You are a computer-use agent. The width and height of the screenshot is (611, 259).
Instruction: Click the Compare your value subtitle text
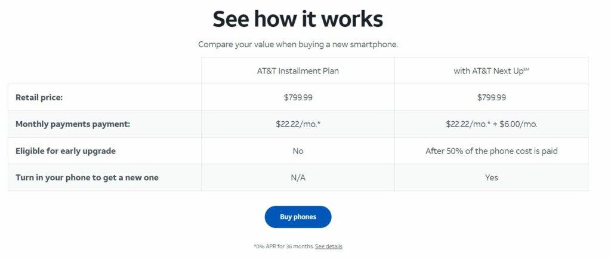pos(298,44)
